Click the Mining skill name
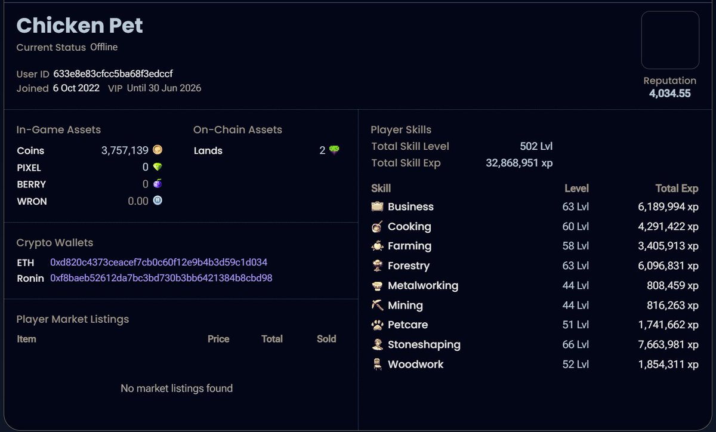Screen dimensions: 716x432 [405, 305]
